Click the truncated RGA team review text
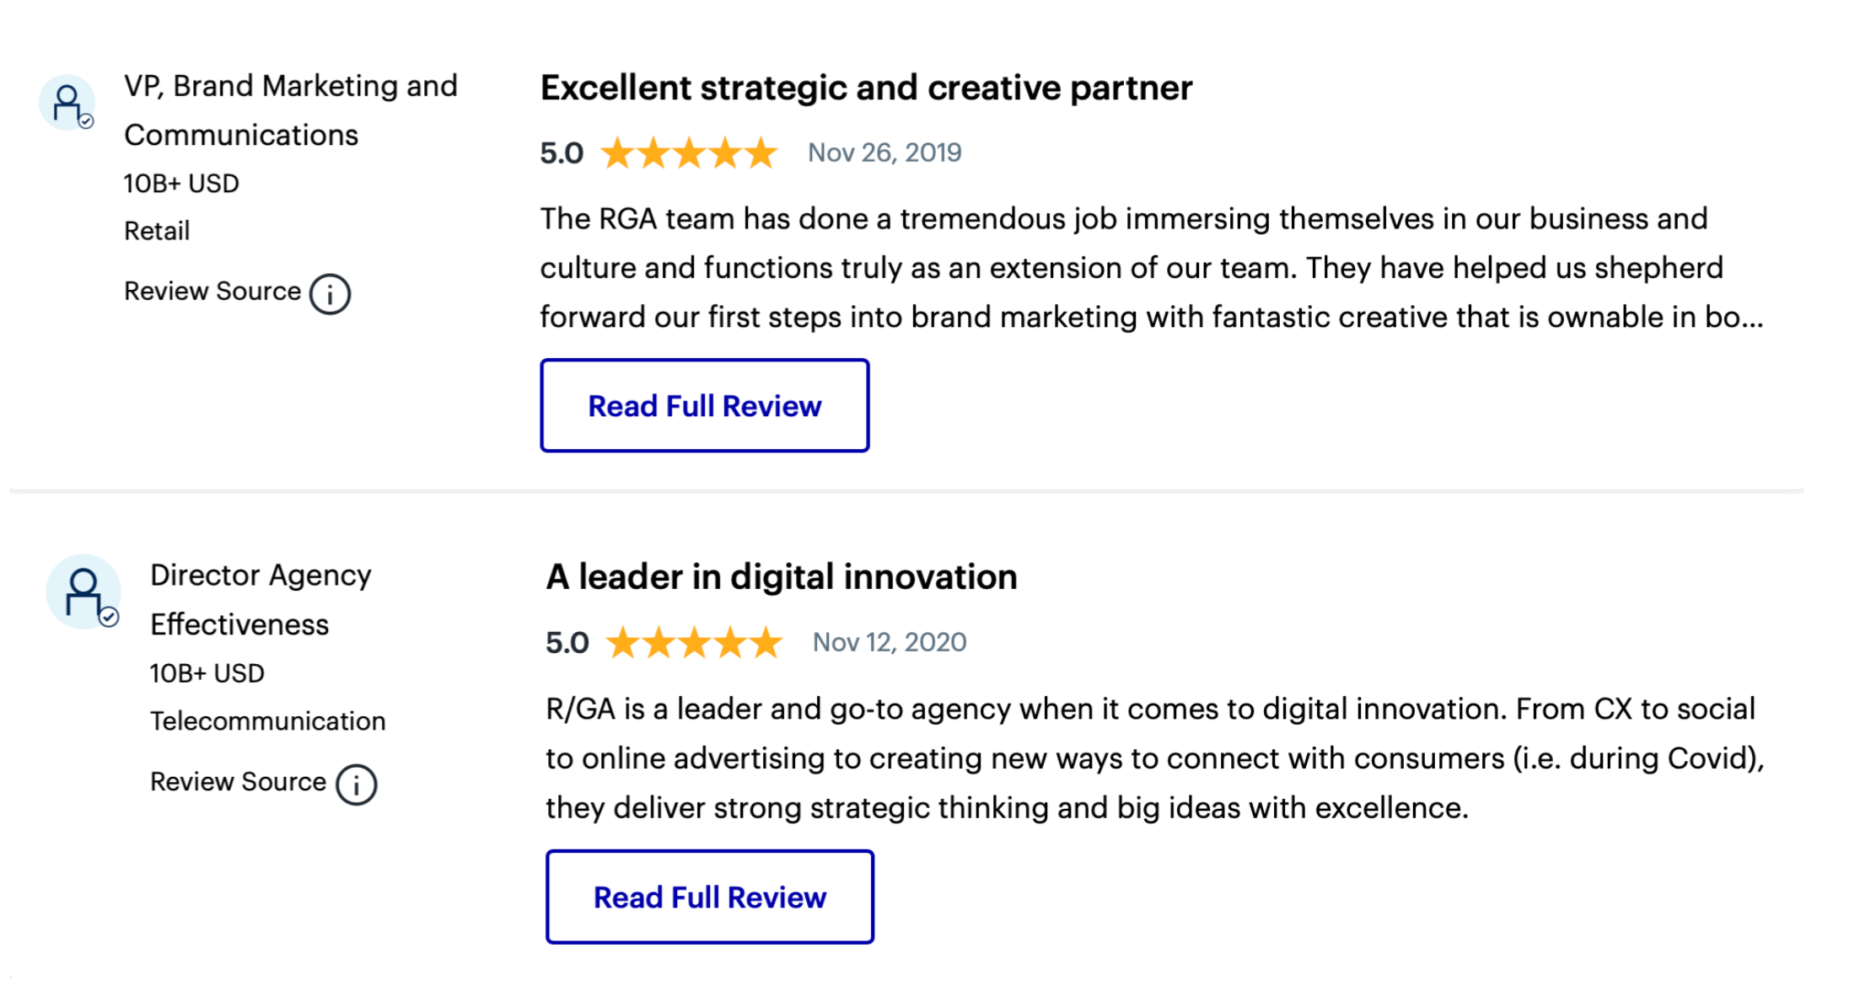1860x996 pixels. (x=1151, y=268)
